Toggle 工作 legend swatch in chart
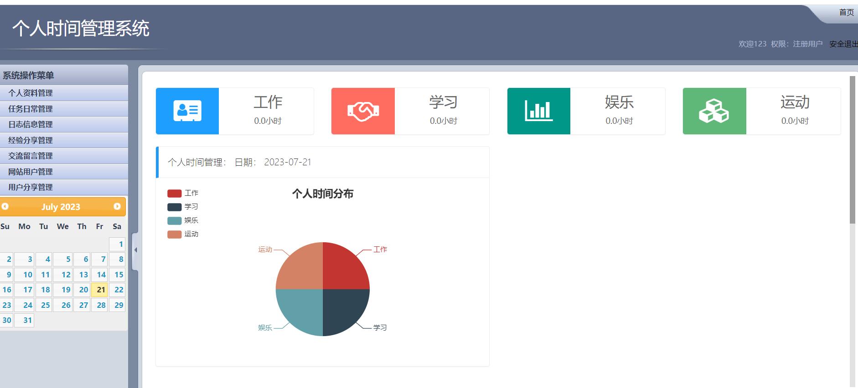 point(174,193)
